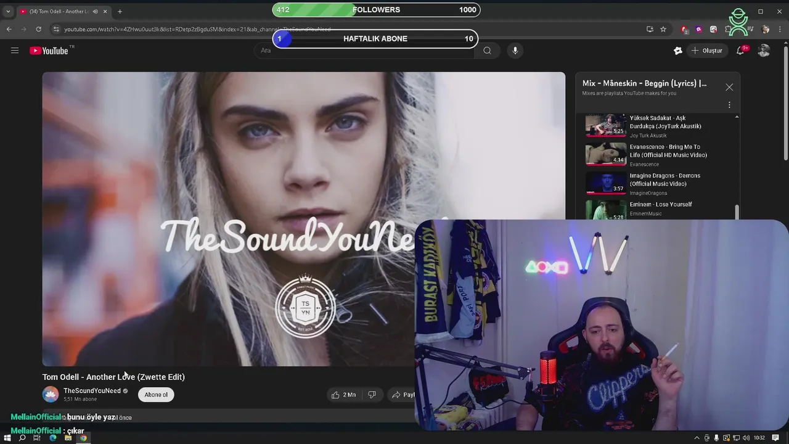
Task: Open TheSoundYouNeed channel avatar
Action: click(x=51, y=395)
